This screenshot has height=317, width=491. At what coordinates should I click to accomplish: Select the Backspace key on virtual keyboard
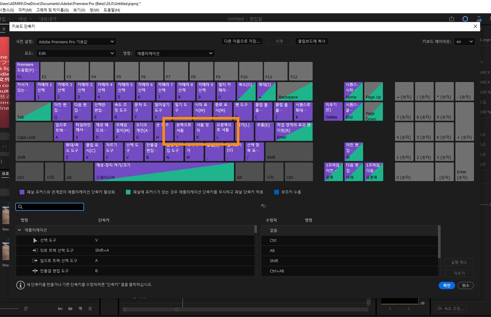coord(295,91)
